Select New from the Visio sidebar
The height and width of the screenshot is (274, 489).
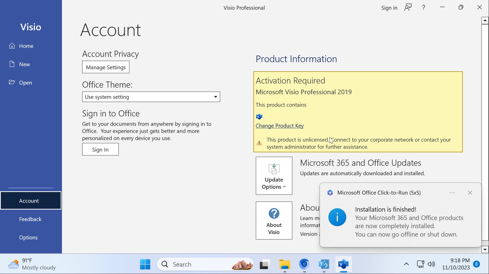[24, 64]
